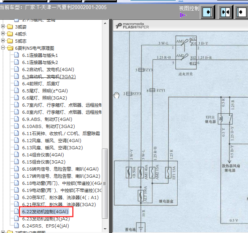This screenshot has width=248, height=233.
Task: Expand the 4威乐 folder
Action: click(x=3, y=34)
